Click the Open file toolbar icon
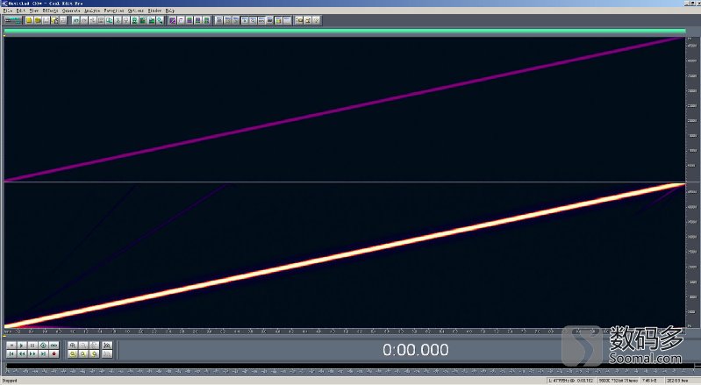701x385 pixels. pos(38,20)
